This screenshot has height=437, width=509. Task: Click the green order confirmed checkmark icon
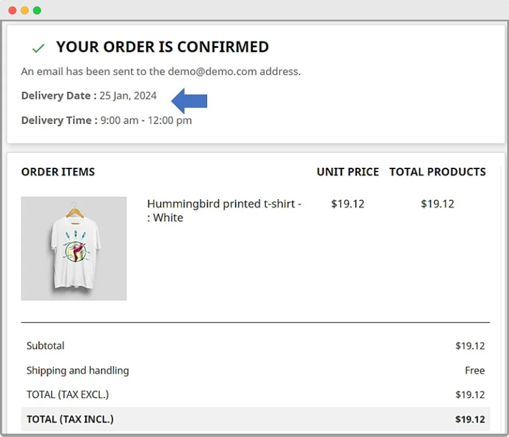[38, 48]
